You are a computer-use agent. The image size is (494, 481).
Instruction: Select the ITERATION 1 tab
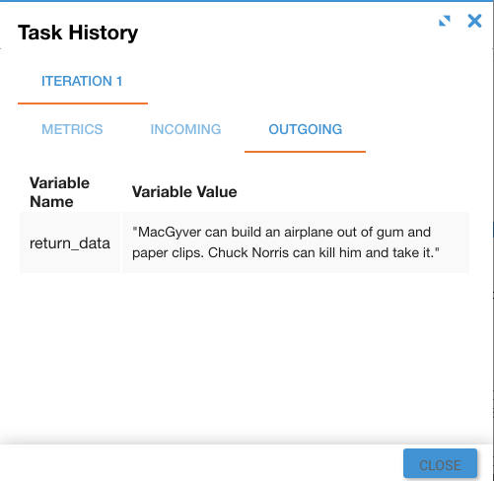(x=82, y=81)
